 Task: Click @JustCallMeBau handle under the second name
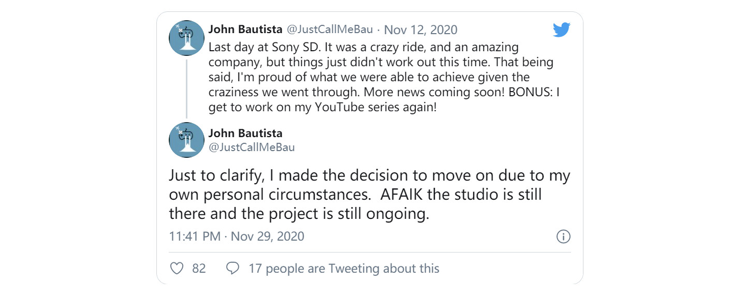[251, 147]
